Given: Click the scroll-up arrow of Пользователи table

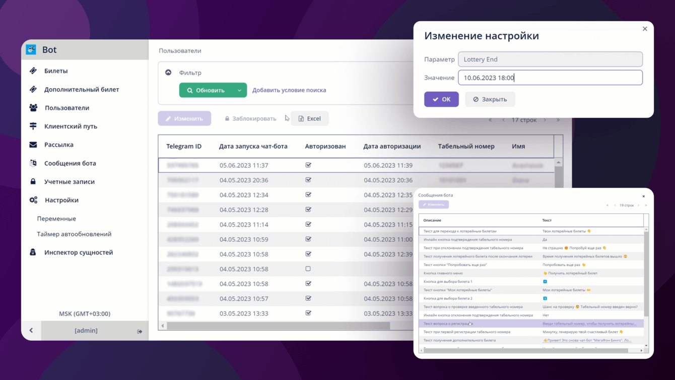Looking at the screenshot, I should (558, 162).
